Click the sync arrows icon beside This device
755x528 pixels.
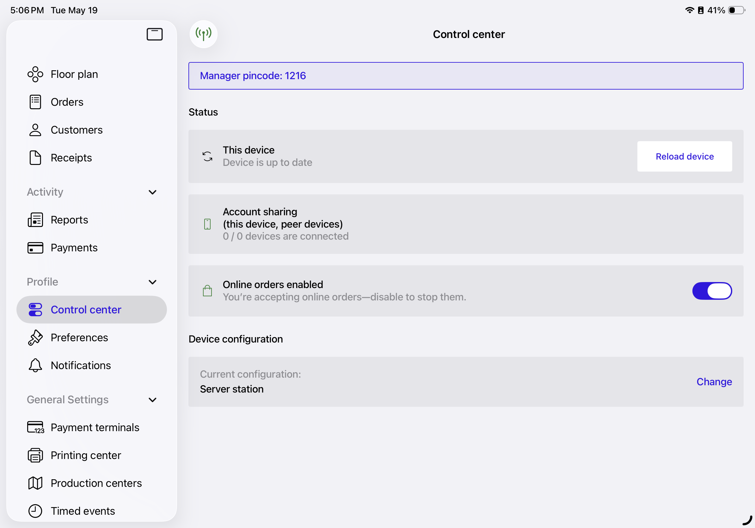click(x=207, y=156)
